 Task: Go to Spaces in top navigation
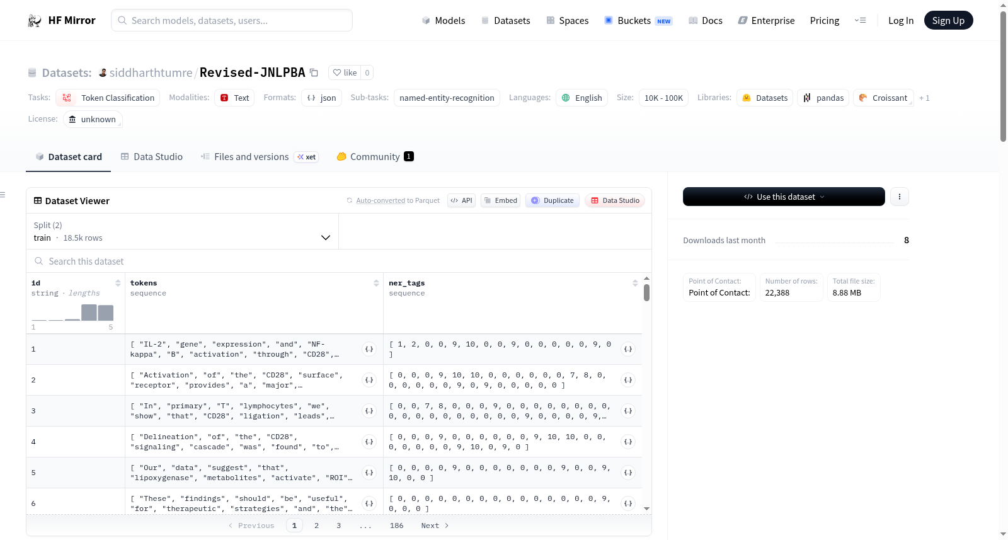tap(568, 21)
